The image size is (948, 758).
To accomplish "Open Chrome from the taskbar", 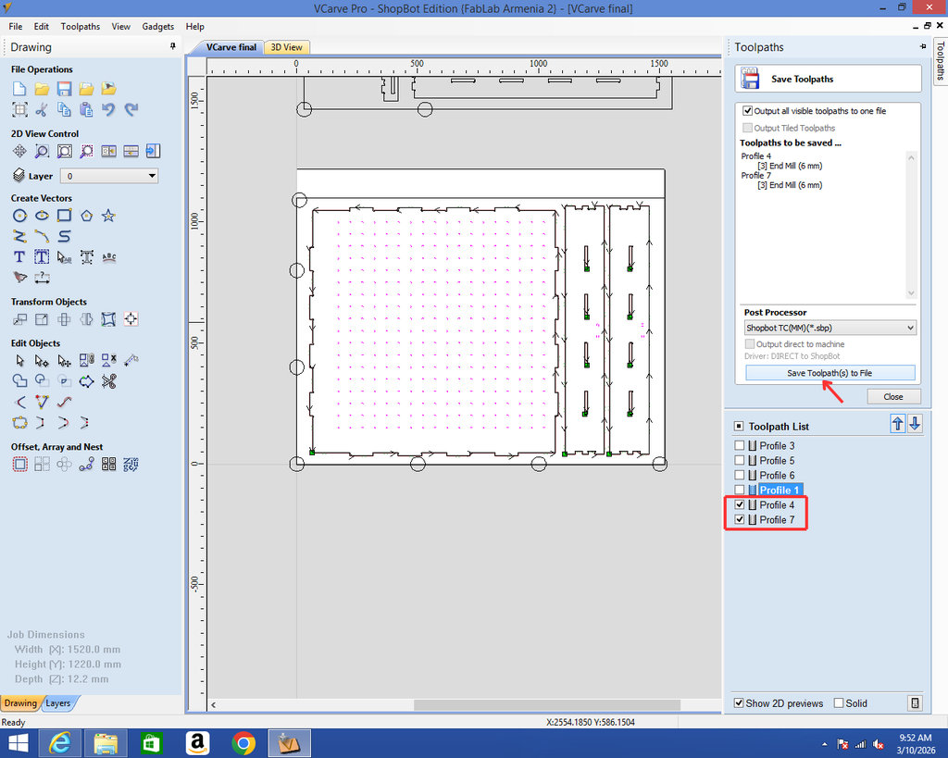I will point(243,743).
